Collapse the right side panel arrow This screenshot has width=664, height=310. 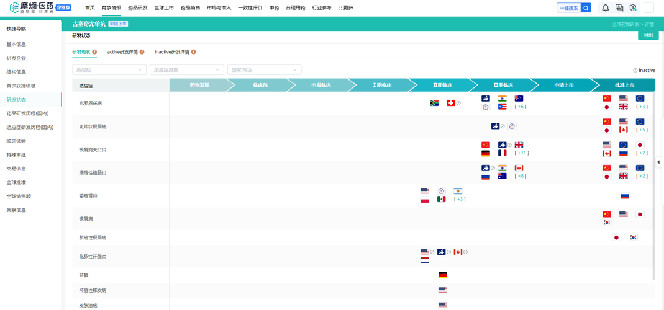click(x=658, y=162)
